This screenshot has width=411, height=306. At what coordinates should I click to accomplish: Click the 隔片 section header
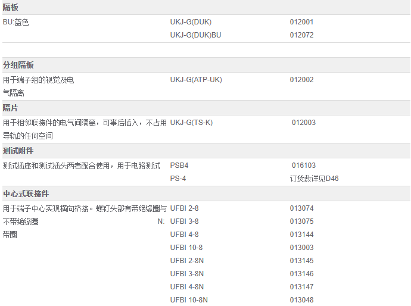click(11, 108)
